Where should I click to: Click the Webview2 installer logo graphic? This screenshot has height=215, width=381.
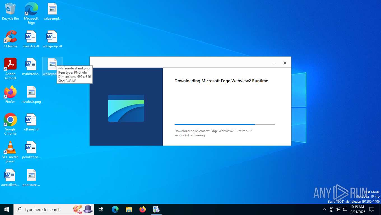tap(126, 108)
